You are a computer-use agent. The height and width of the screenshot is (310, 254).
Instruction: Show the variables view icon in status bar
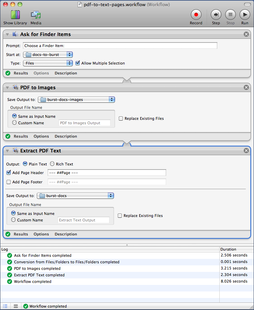tap(16, 306)
